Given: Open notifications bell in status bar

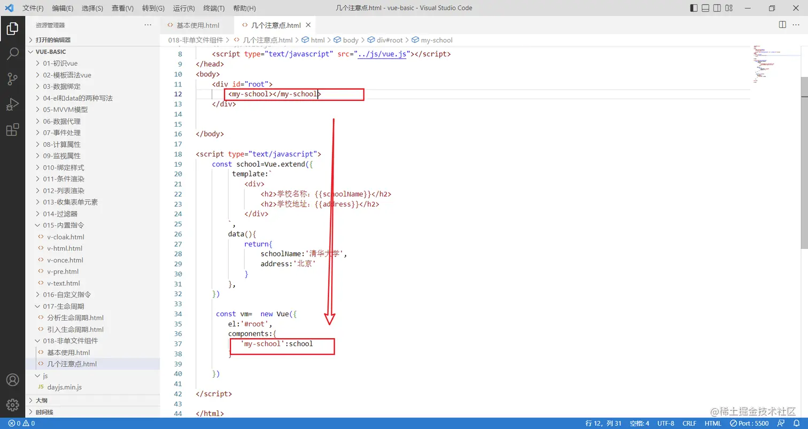Looking at the screenshot, I should point(796,423).
